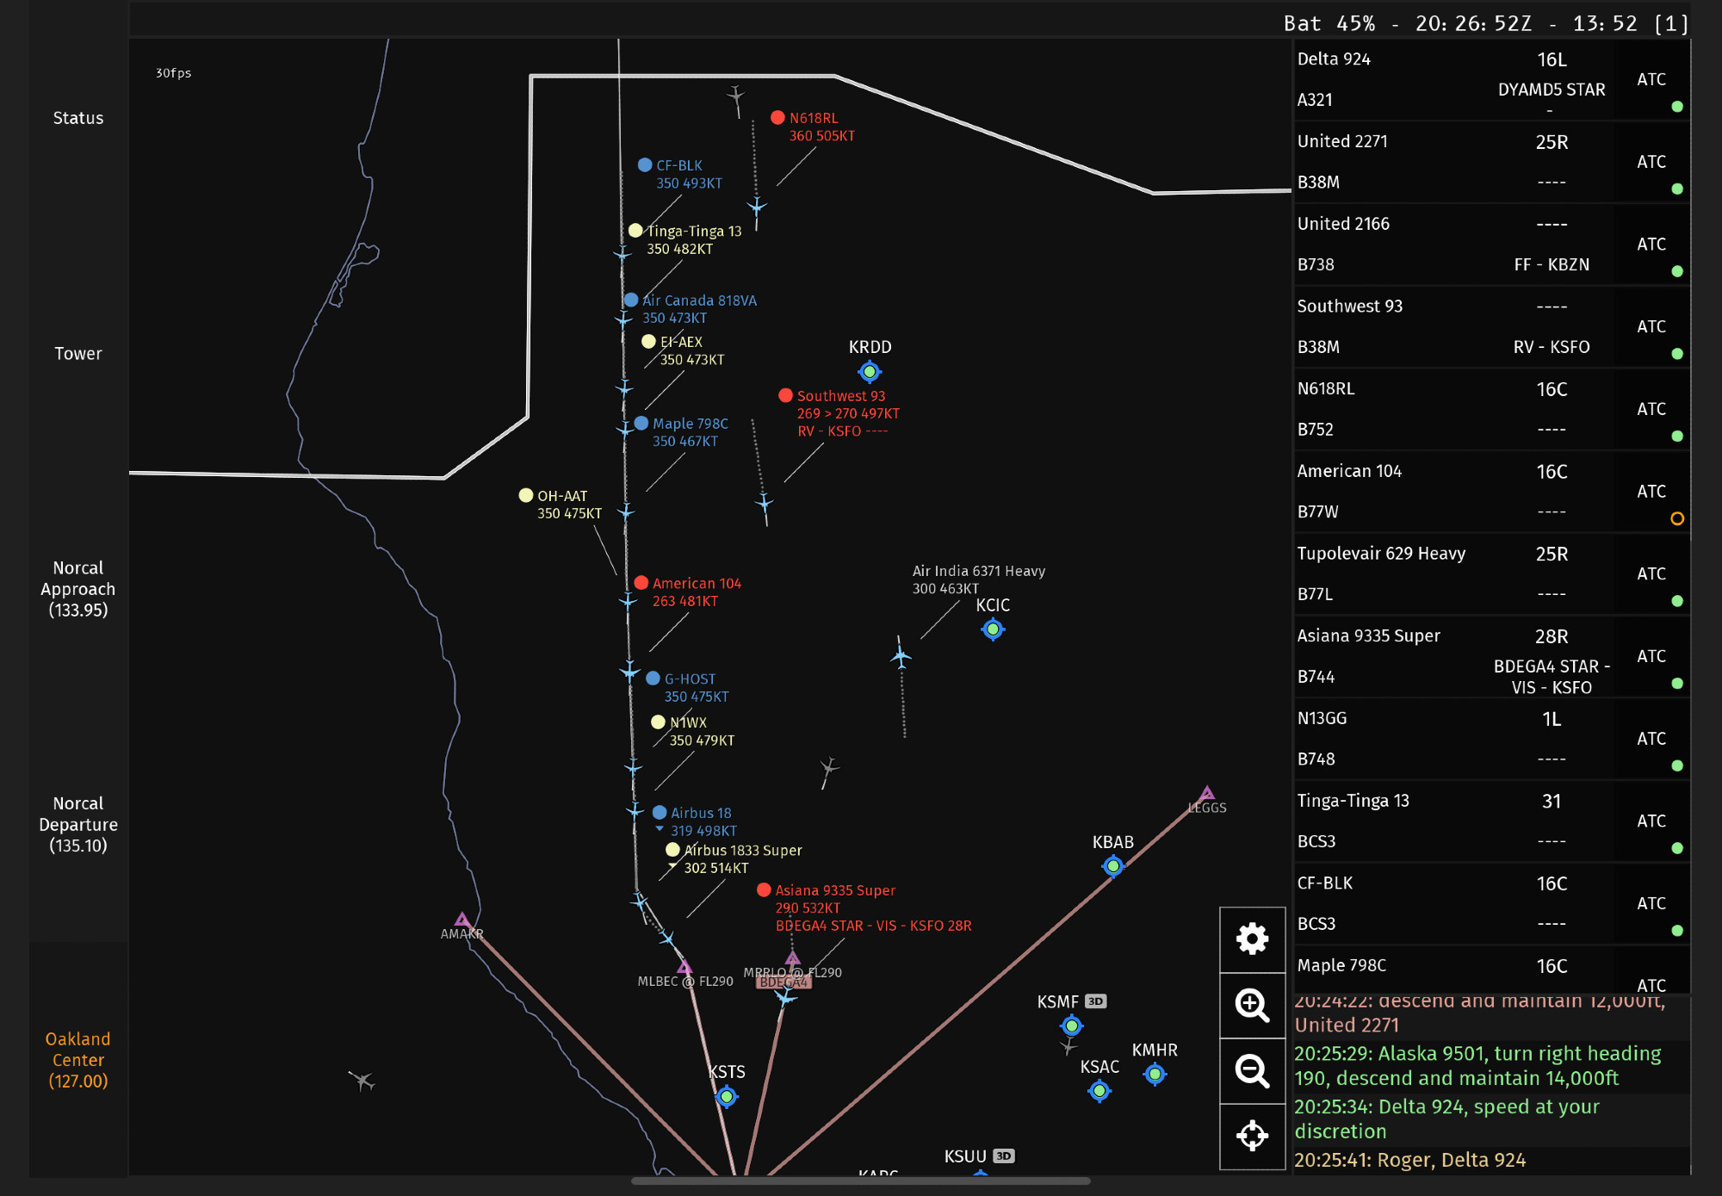The height and width of the screenshot is (1196, 1722).
Task: Select Maple 798C blue aircraft dot
Action: click(x=641, y=423)
